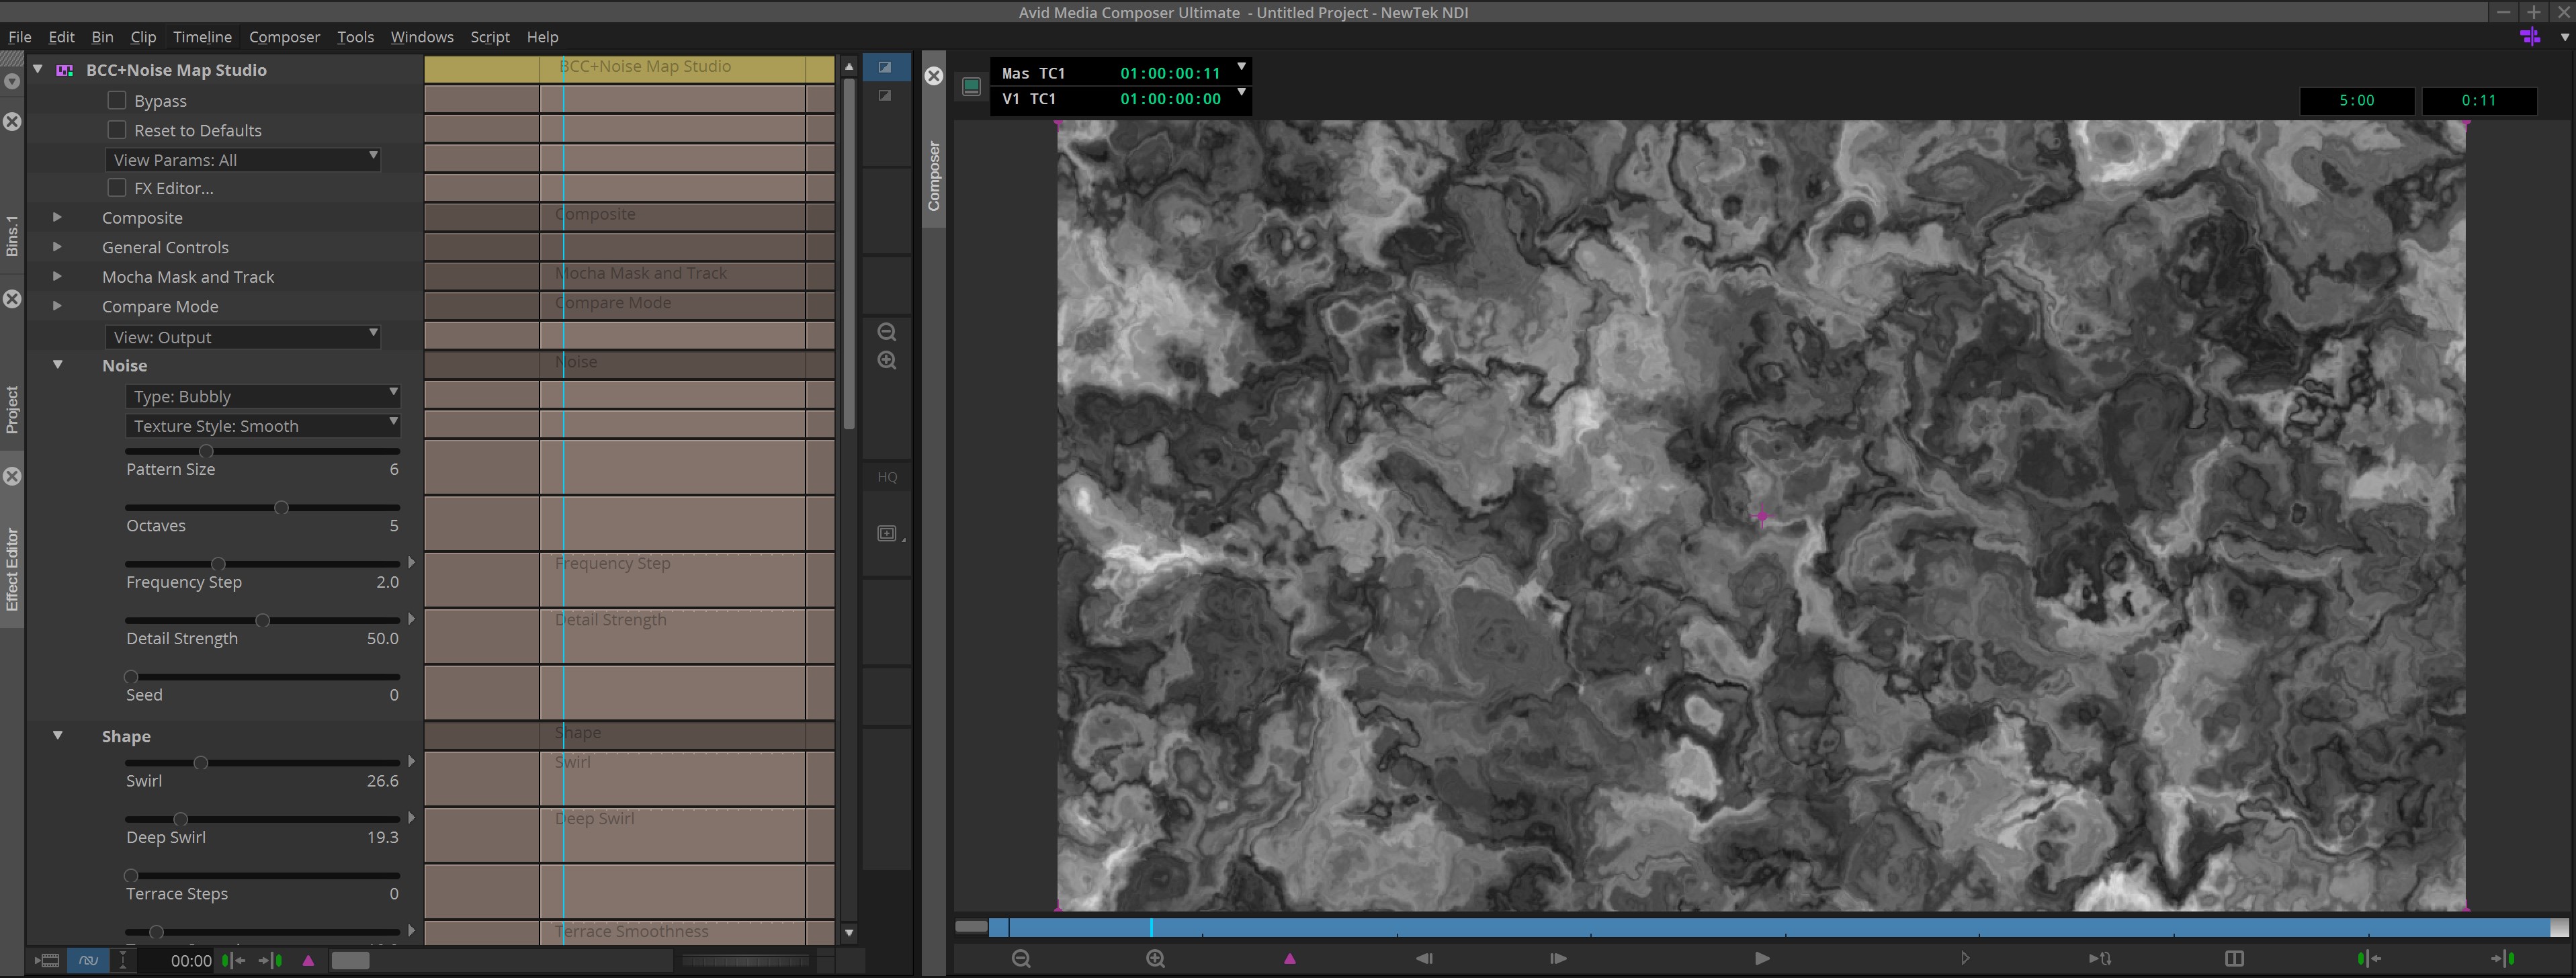Open the Timeline menu
Viewport: 2576px width, 978px height.
pos(202,37)
